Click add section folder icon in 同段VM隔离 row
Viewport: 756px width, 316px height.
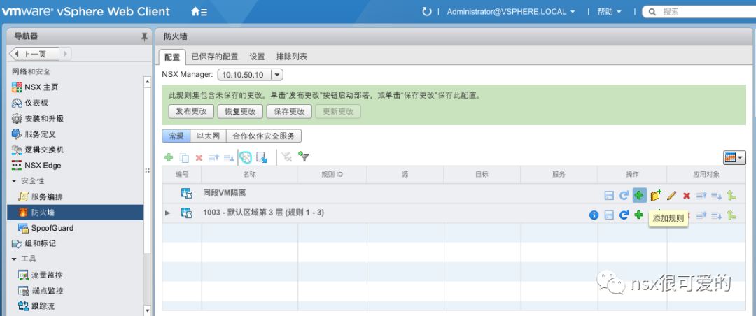point(656,195)
